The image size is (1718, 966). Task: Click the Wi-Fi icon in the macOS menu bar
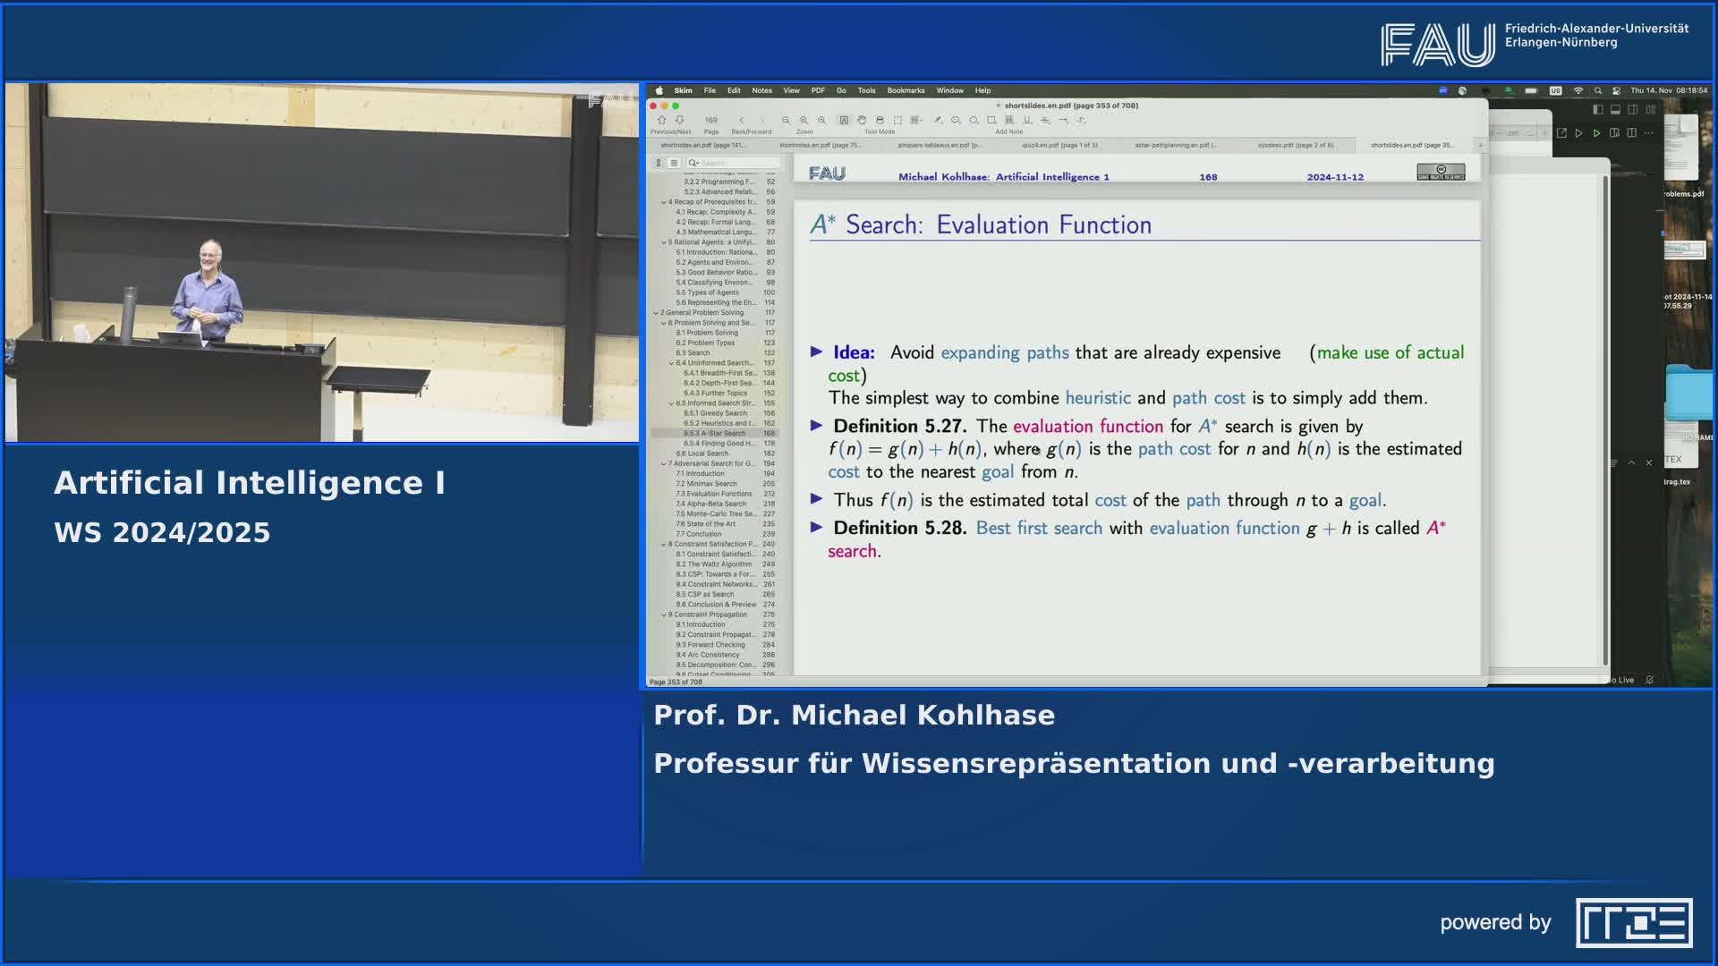coord(1578,90)
